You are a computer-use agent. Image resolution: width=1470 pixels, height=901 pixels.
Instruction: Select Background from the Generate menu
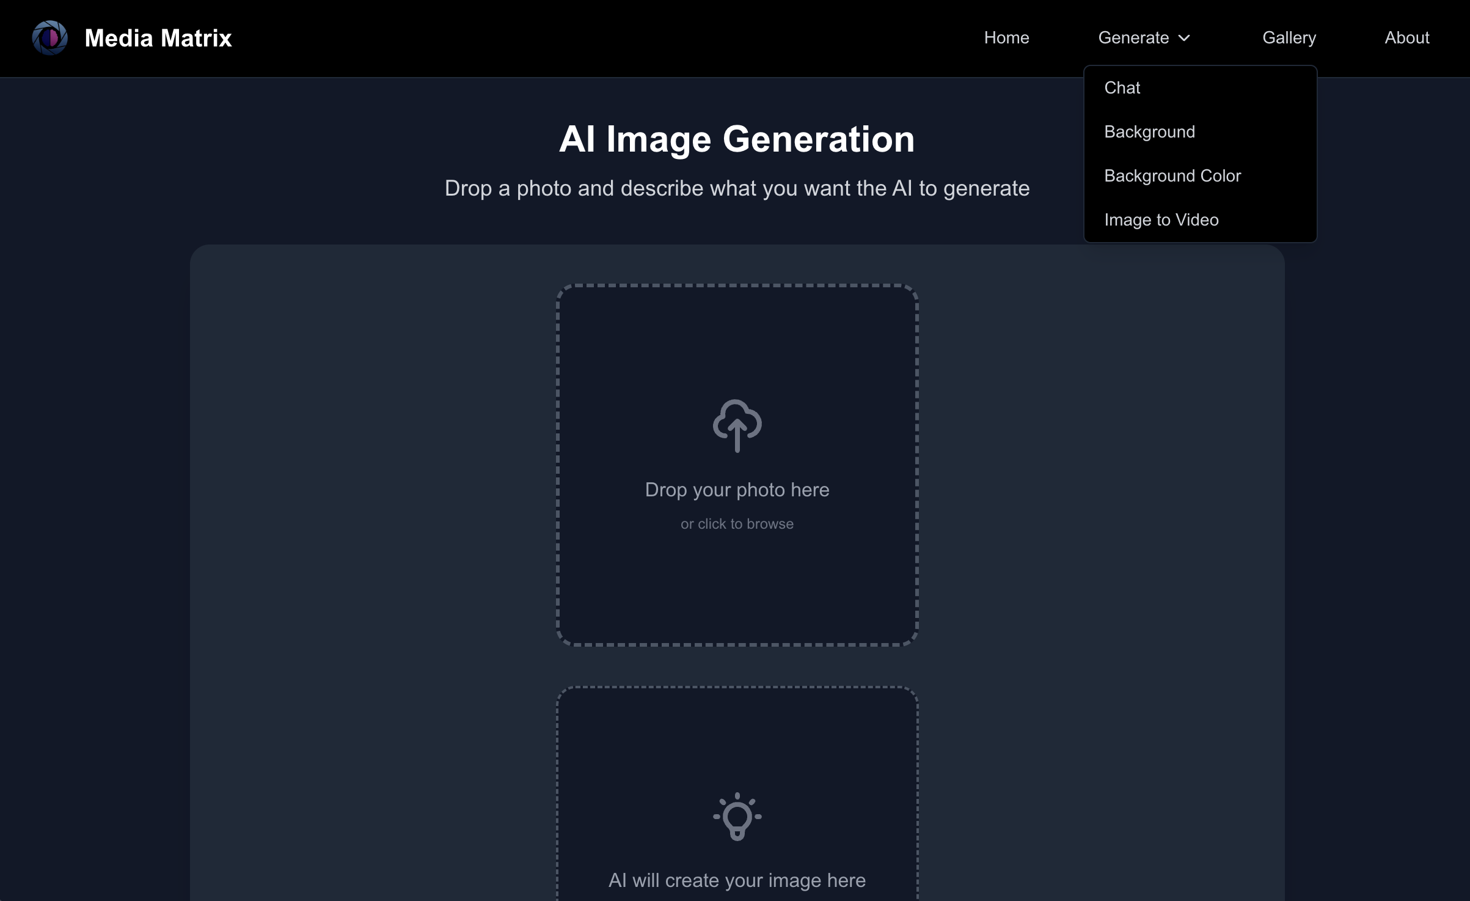coord(1149,132)
